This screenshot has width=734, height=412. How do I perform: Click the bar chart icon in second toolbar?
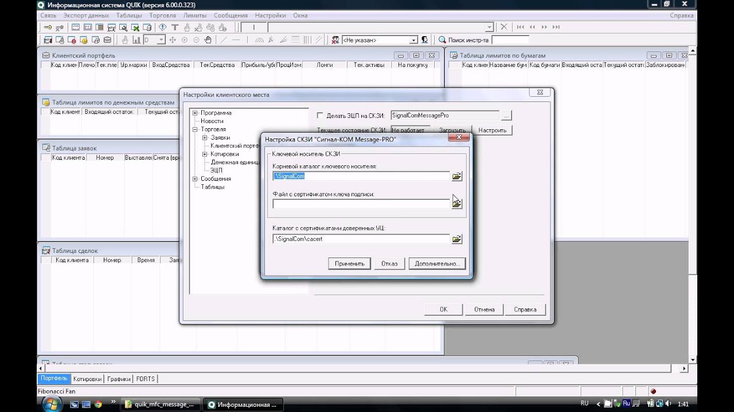coord(136,40)
